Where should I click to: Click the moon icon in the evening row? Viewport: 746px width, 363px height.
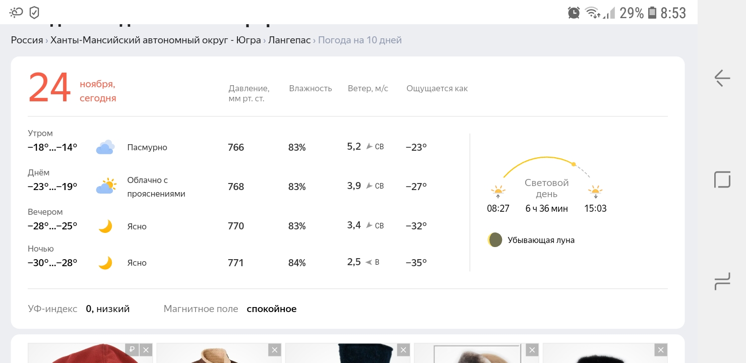click(x=105, y=226)
